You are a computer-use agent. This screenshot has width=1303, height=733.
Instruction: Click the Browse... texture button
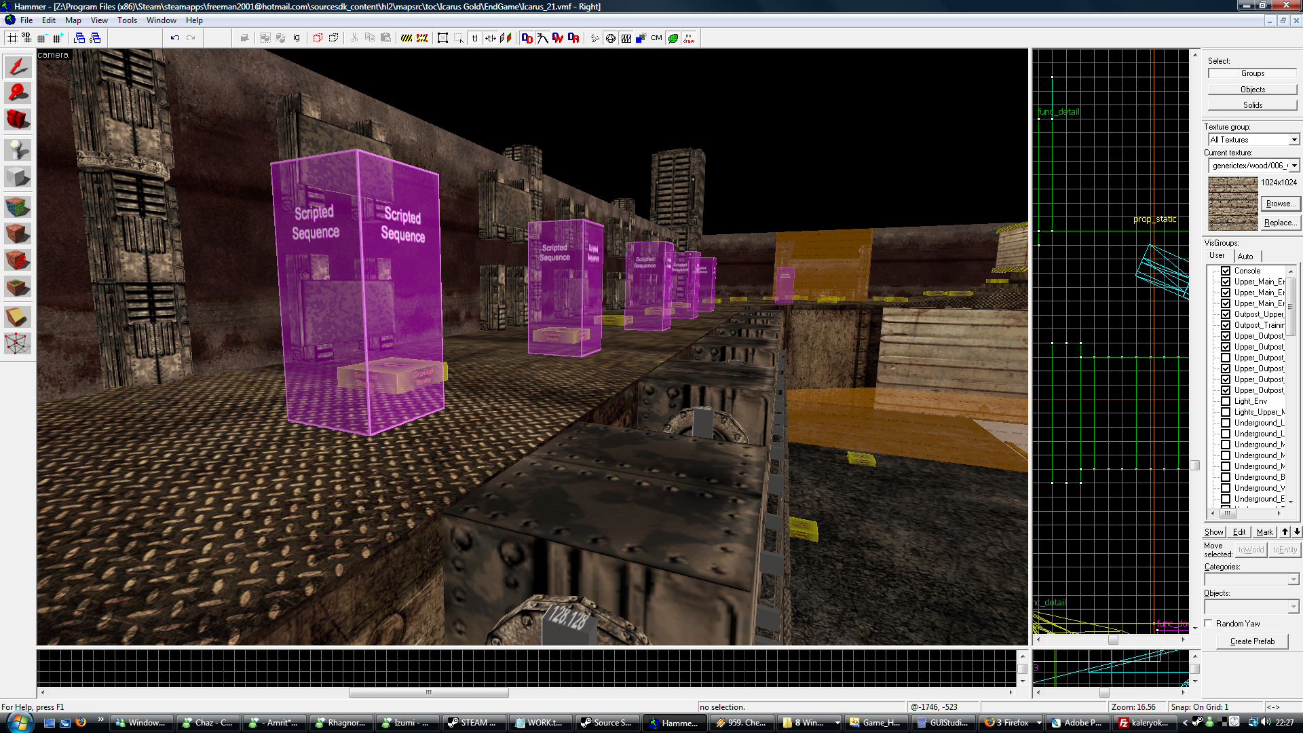(x=1281, y=204)
